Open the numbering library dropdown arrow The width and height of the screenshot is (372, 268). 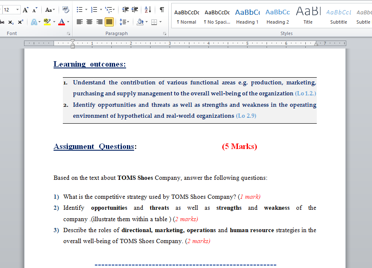pos(101,10)
